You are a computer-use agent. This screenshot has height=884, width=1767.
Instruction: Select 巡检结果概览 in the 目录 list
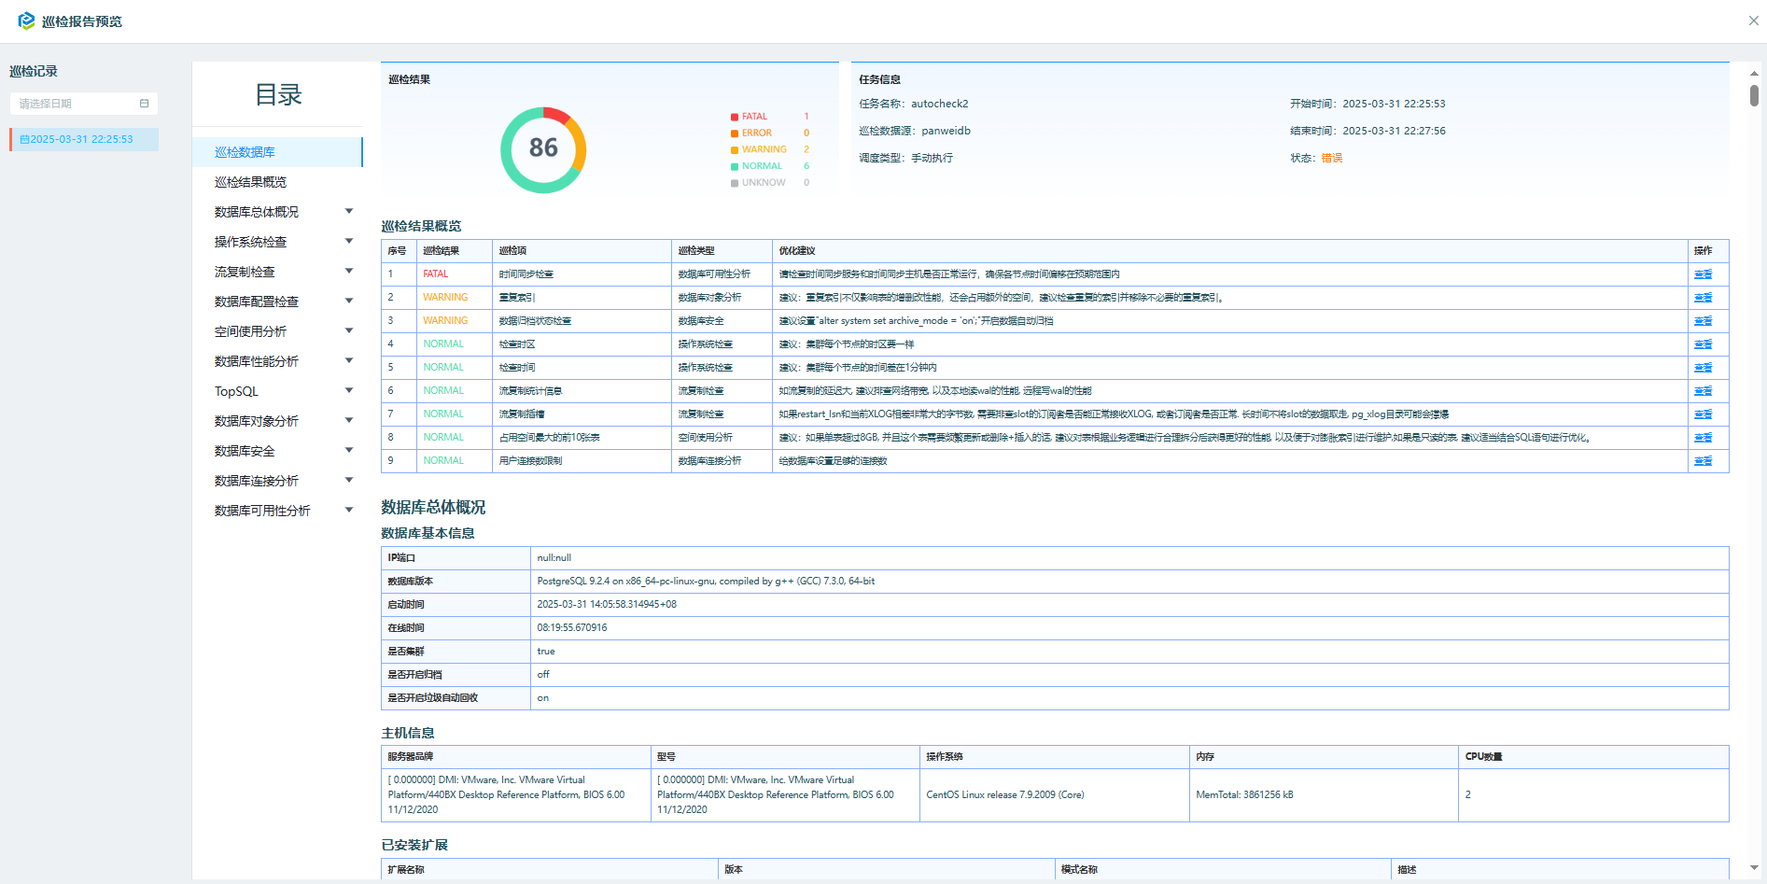pos(250,182)
